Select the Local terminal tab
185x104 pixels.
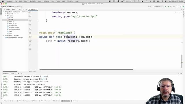(x=12, y=74)
